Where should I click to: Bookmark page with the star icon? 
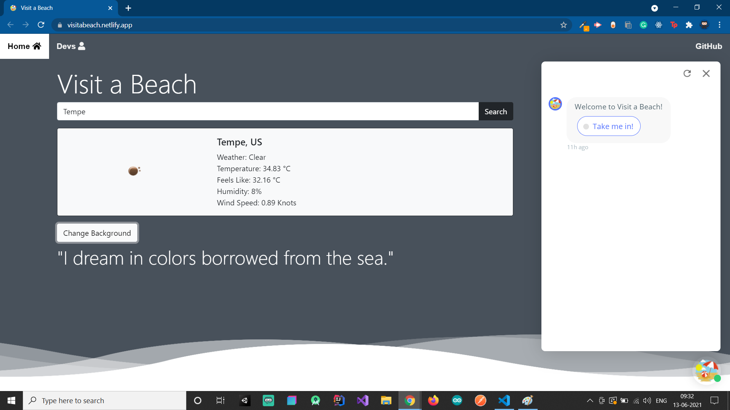coord(563,25)
